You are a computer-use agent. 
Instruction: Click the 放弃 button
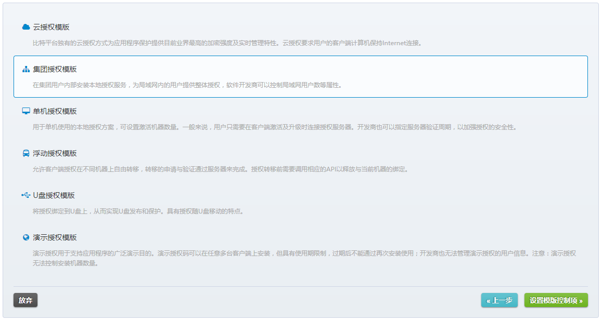(x=25, y=300)
